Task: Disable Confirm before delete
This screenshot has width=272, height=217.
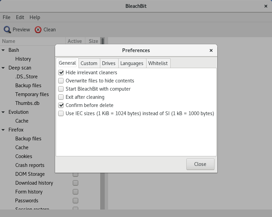Action: click(x=61, y=105)
